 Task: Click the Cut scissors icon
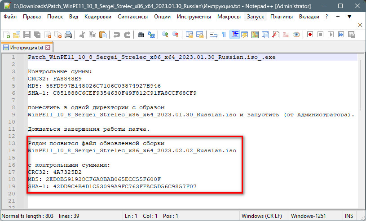pyautogui.click(x=82, y=35)
